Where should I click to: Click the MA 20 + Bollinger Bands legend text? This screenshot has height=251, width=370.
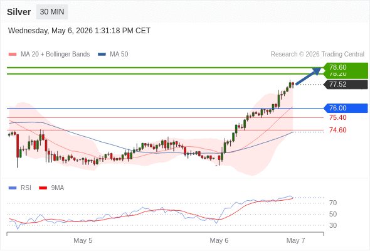55,55
